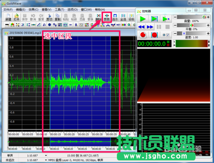Click the 复制 (Copy) toolbar icon
The width and height of the screenshot is (214, 163).
coord(58,17)
